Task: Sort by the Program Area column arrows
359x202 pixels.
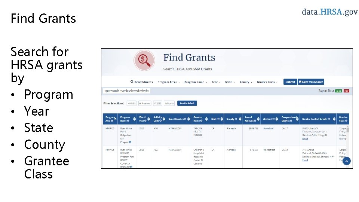Action: pos(116,119)
